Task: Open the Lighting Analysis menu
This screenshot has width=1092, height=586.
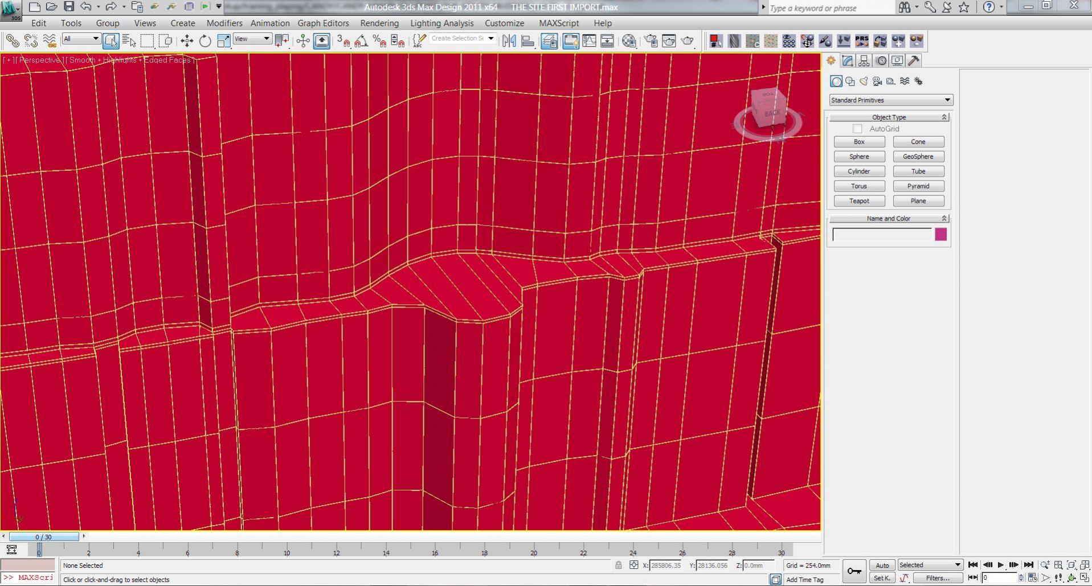Action: coord(442,23)
